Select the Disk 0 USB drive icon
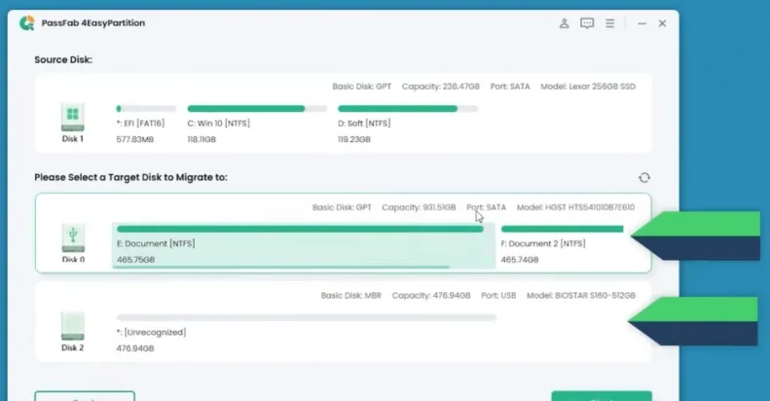Screen dimensions: 770x401 [x=73, y=238]
